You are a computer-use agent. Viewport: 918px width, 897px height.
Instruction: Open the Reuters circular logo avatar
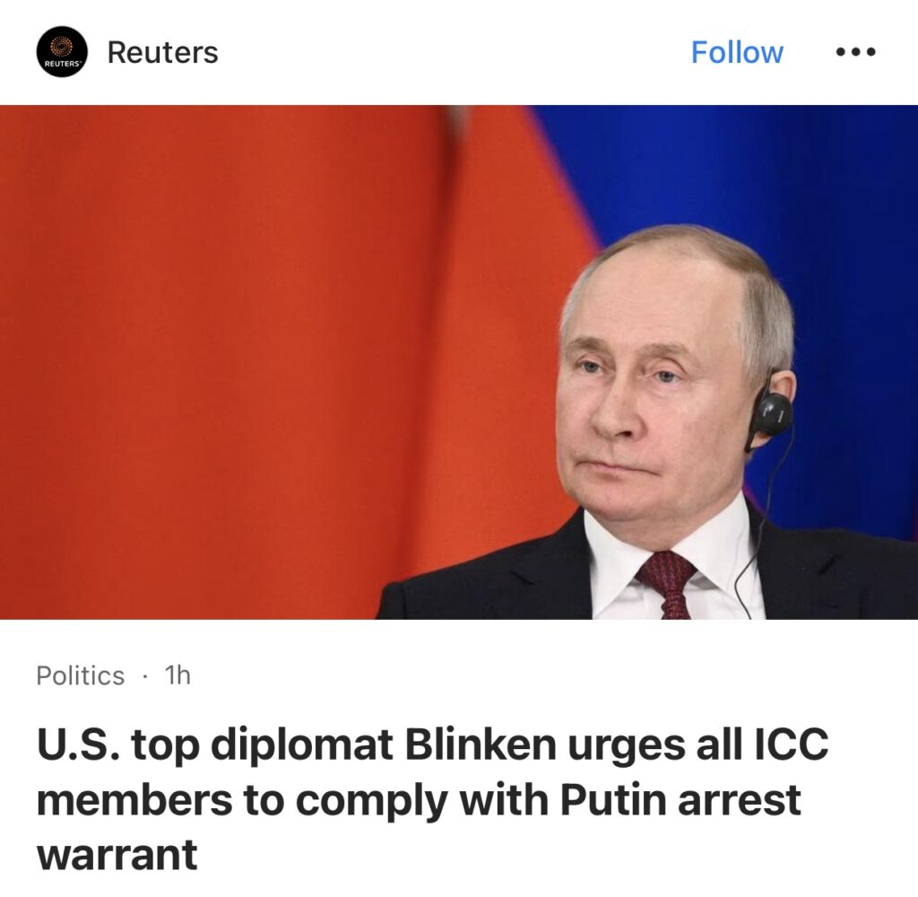pyautogui.click(x=62, y=51)
